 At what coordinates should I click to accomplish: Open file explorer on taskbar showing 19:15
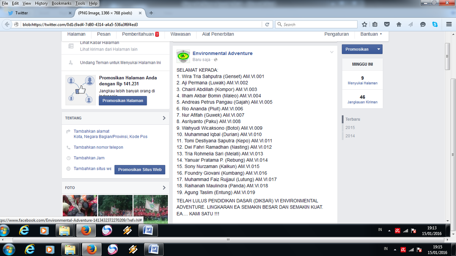pos(70,249)
